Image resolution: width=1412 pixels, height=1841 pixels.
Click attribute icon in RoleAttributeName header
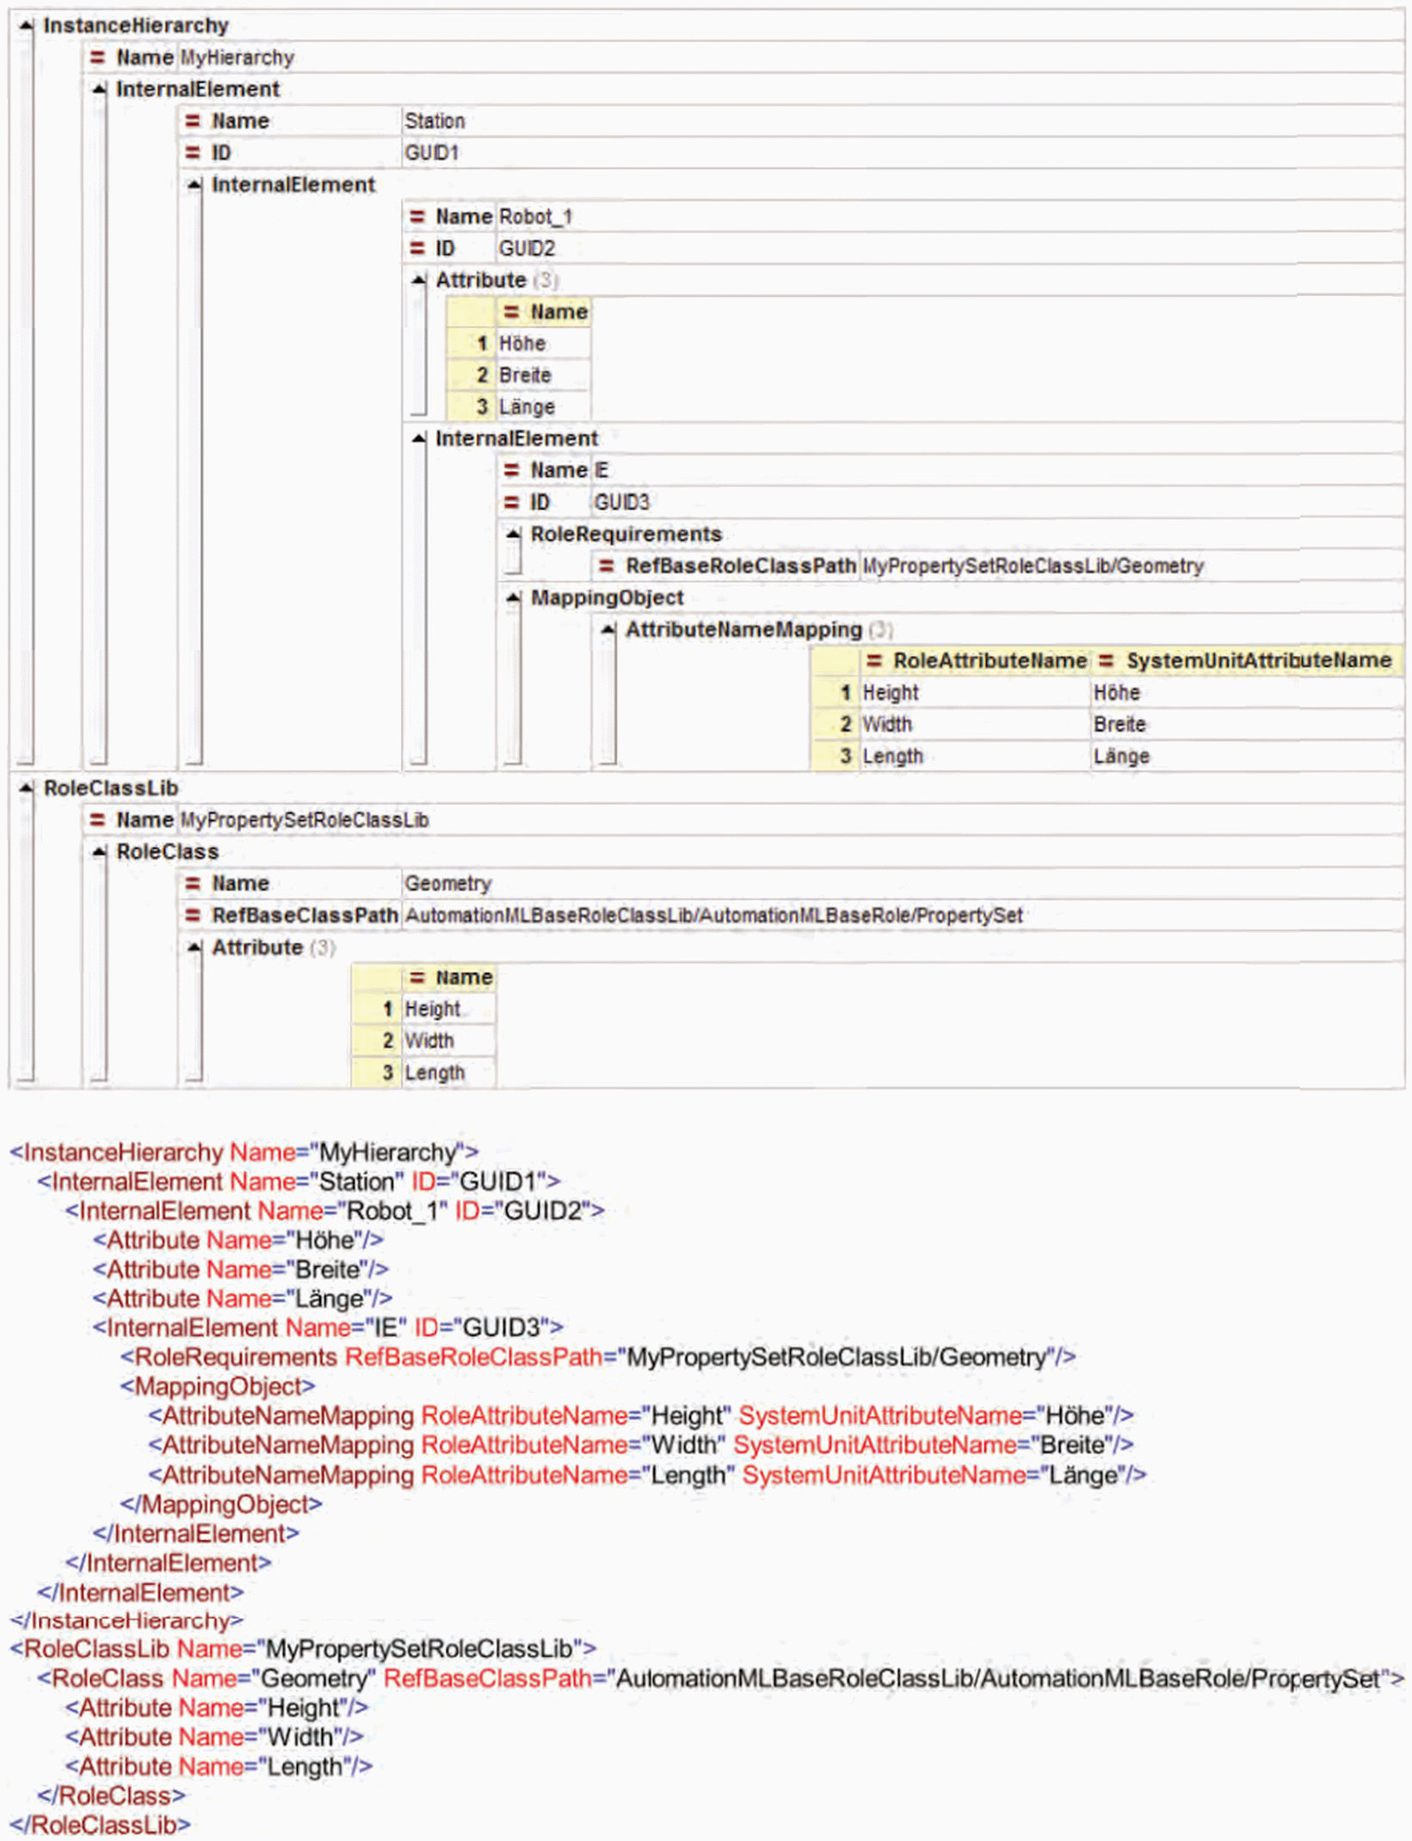(x=874, y=660)
